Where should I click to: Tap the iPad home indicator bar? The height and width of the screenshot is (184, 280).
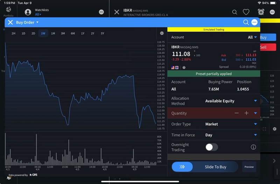pyautogui.click(x=140, y=182)
